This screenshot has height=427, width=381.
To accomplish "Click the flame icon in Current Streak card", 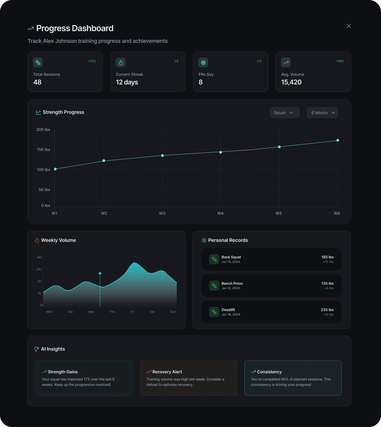I will (x=121, y=63).
